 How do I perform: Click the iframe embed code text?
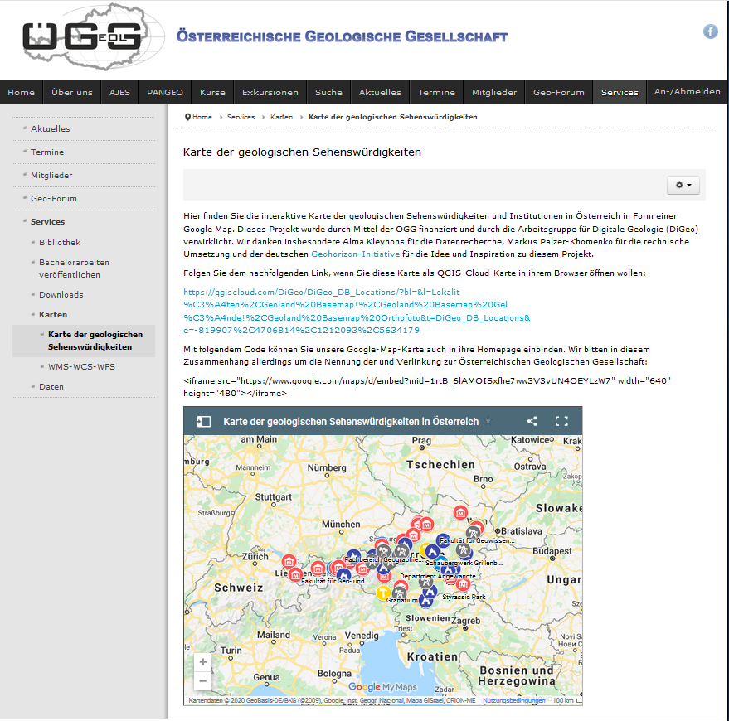[427, 387]
